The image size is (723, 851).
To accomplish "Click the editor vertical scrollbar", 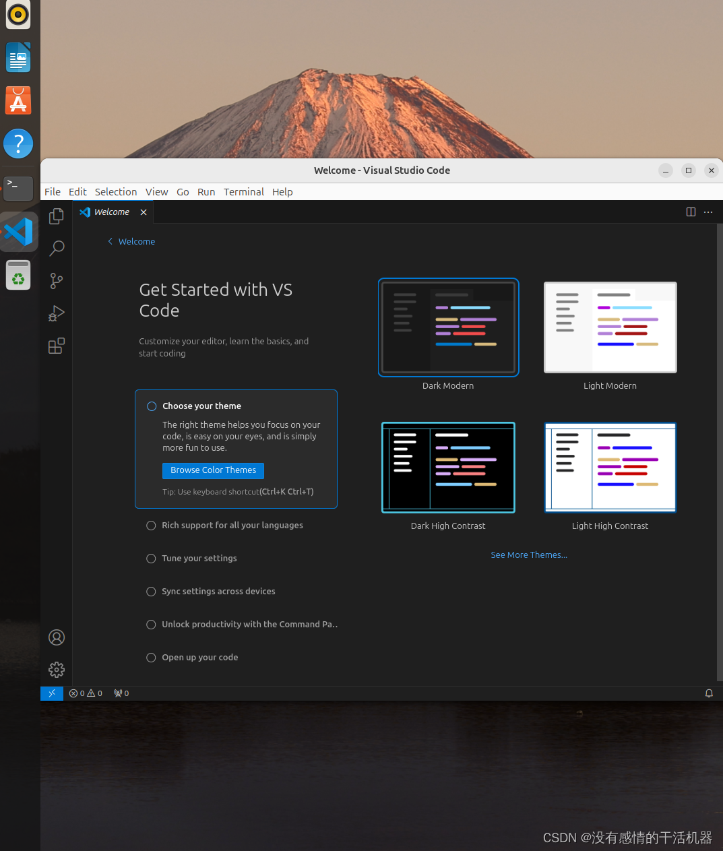I will (x=720, y=451).
